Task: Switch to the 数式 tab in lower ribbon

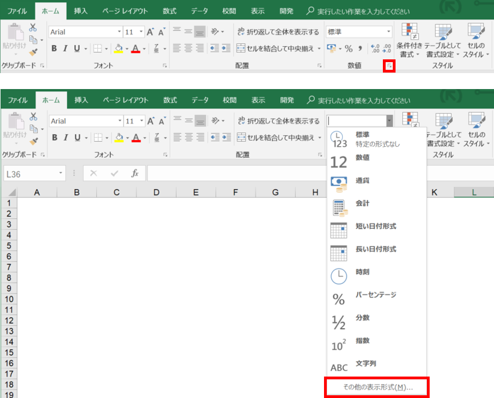Action: (x=170, y=100)
